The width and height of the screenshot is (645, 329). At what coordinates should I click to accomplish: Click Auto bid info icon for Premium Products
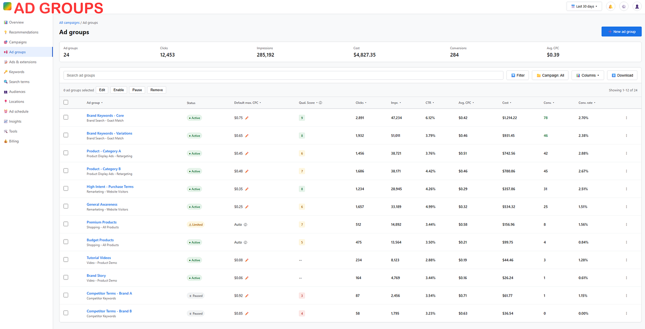tap(245, 224)
